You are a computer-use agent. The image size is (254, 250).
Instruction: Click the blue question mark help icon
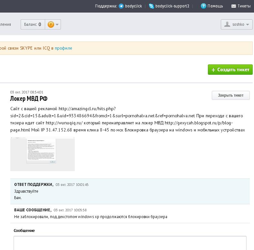click(203, 6)
